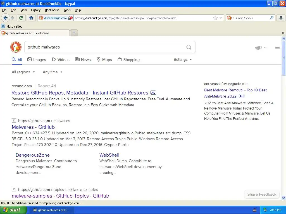Open the URL history dropdown arrow
The image size is (286, 214).
click(x=221, y=18)
